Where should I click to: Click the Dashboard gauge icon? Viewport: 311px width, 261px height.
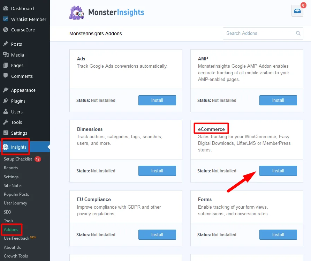click(x=6, y=8)
